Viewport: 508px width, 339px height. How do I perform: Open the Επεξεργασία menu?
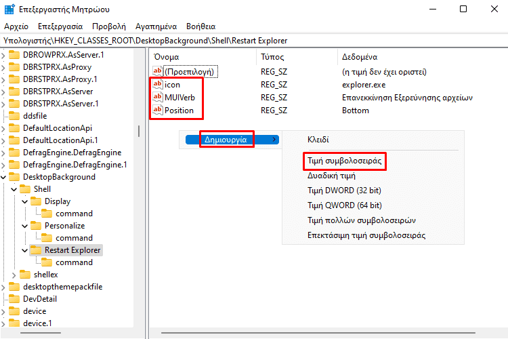[60, 26]
